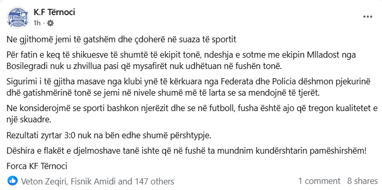
Task: Open the post options three-dot menu
Action: [x=368, y=17]
